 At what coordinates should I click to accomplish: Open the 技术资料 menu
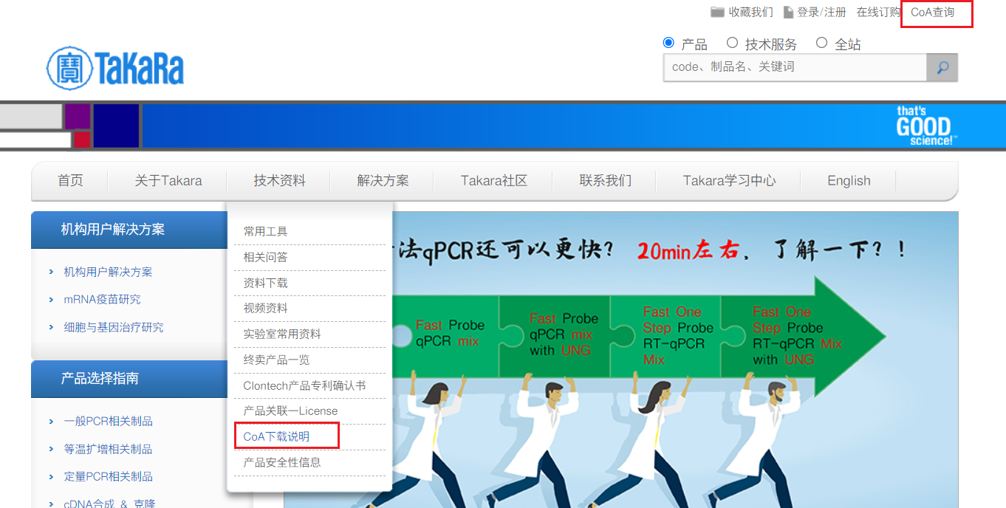(280, 181)
